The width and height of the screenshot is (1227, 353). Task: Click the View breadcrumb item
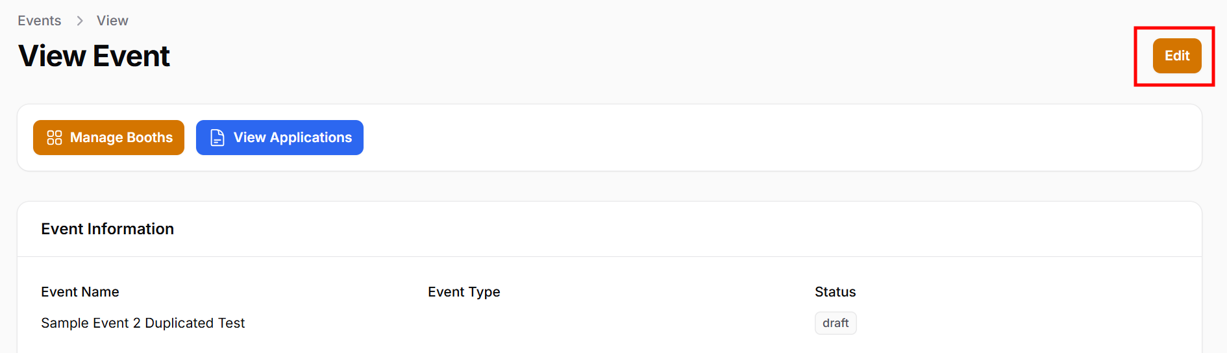112,21
